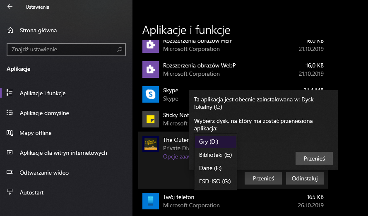The image size is (368, 216).
Task: Choose Biblioteki (E:) drive option
Action: 216,155
